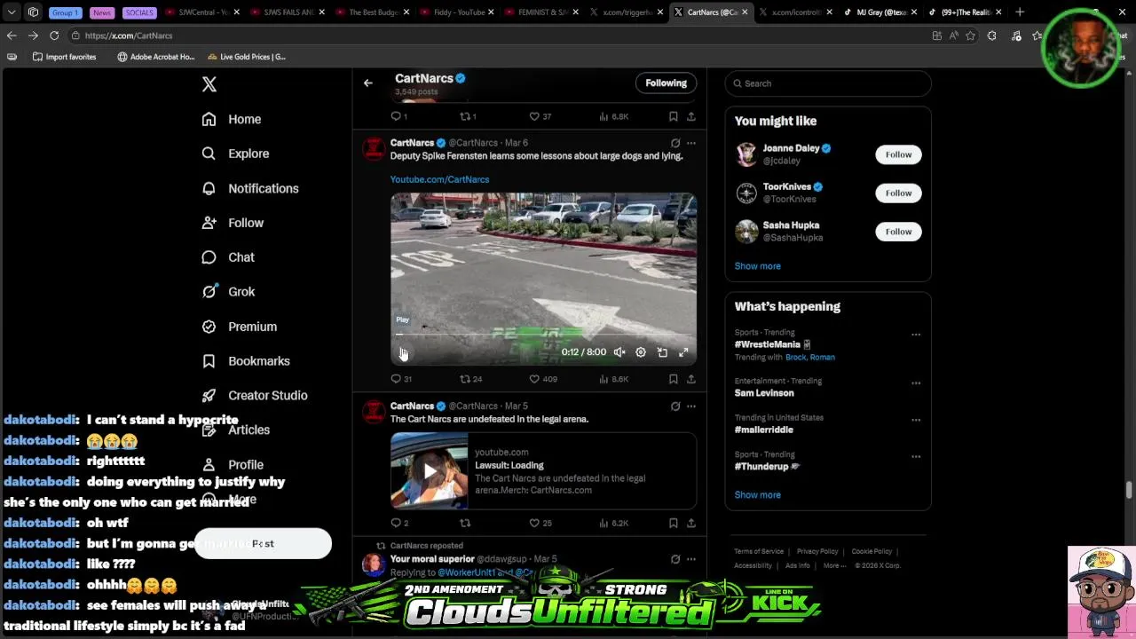Bookmark the Mar 5 CartNarcs post
Image resolution: width=1136 pixels, height=639 pixels.
[673, 524]
